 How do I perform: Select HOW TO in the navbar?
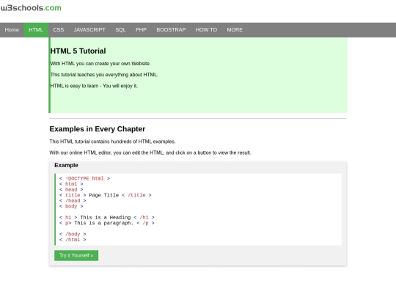click(206, 30)
